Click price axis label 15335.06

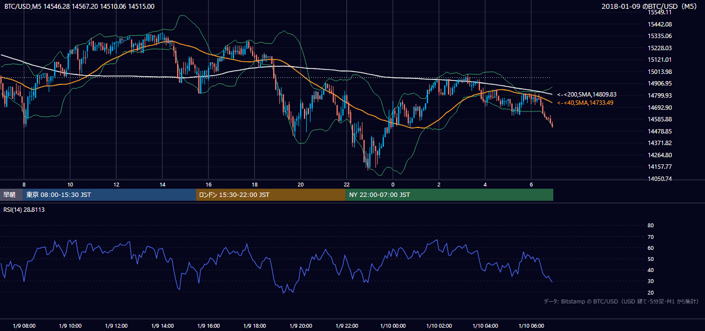point(660,36)
